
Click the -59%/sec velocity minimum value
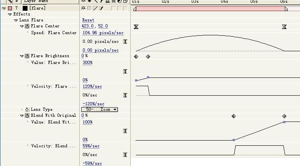92,164
